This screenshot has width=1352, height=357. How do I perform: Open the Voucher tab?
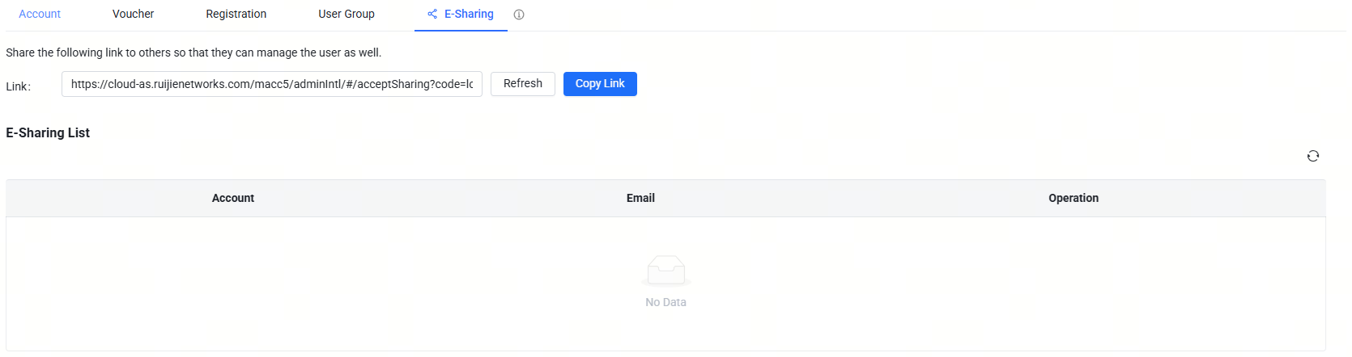[133, 14]
